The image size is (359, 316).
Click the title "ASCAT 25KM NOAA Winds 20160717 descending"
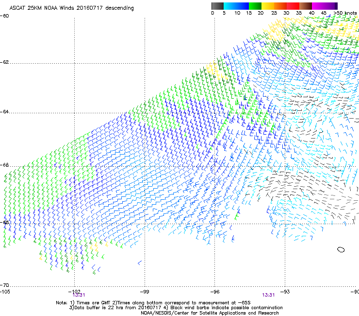[71, 8]
